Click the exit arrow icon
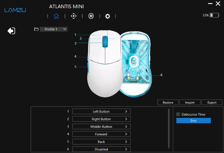 [11, 31]
